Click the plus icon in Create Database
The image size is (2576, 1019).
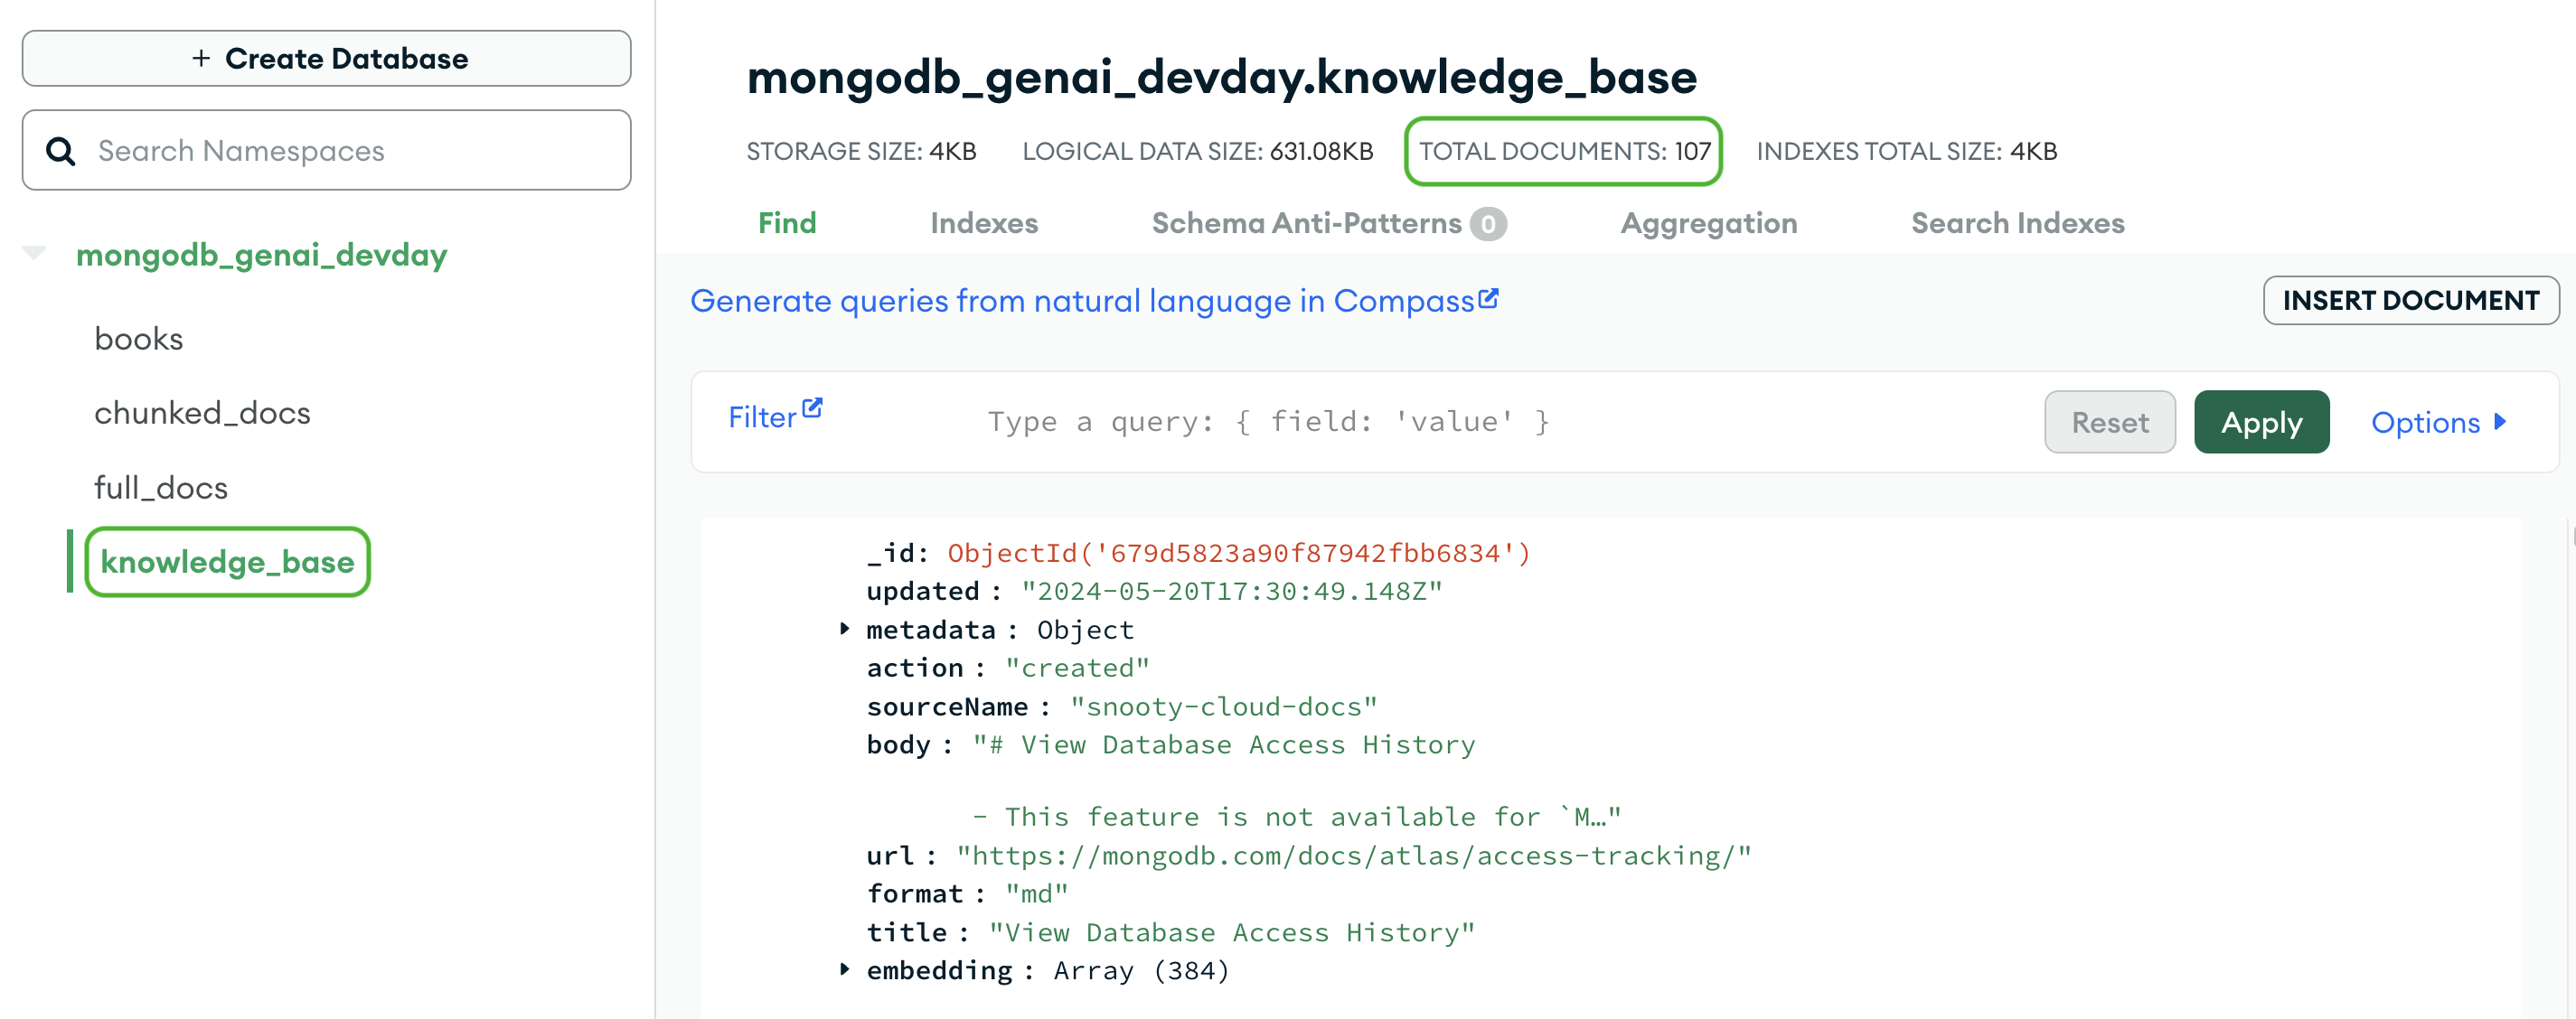201,59
